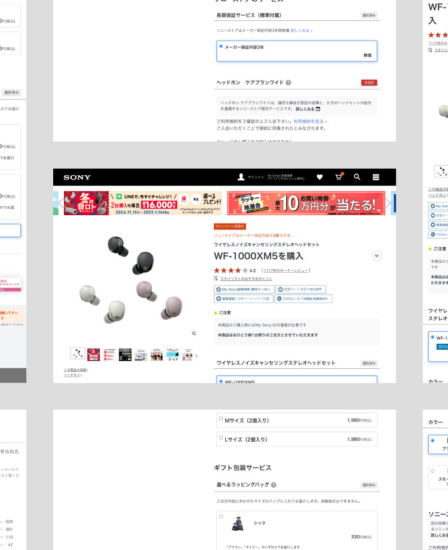Check the Lサイズ（2個入り） checkbox

click(x=221, y=439)
